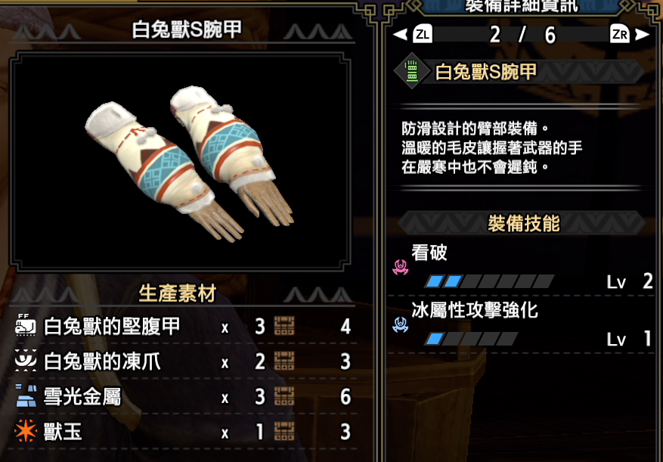Click the 雪光金屬 ore icon
This screenshot has height=462, width=663.
click(x=25, y=396)
